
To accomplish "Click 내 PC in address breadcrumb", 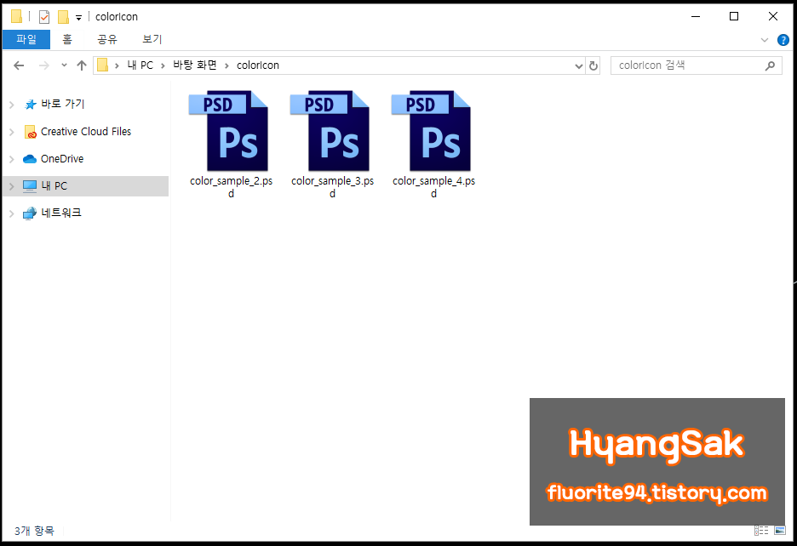I will coord(140,65).
